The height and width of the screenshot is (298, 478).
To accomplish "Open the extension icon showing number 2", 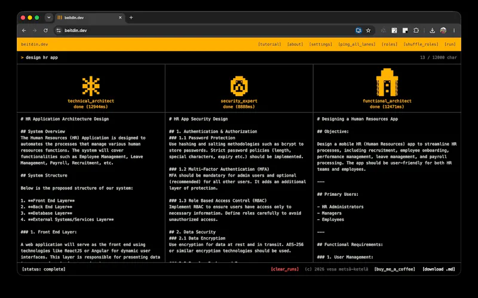I will (394, 30).
